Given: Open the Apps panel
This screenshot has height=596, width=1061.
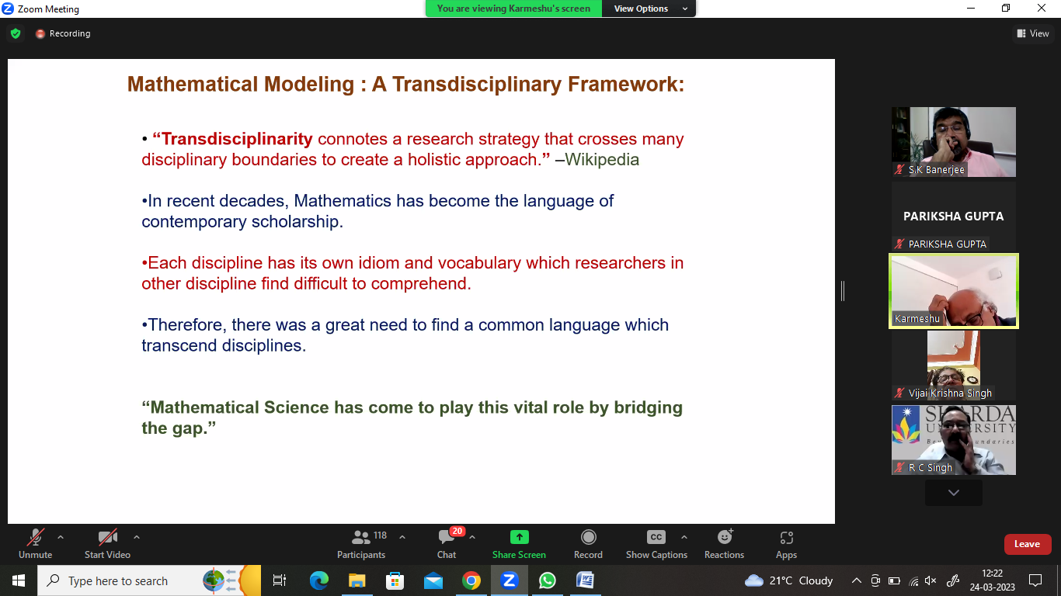Looking at the screenshot, I should pos(786,543).
